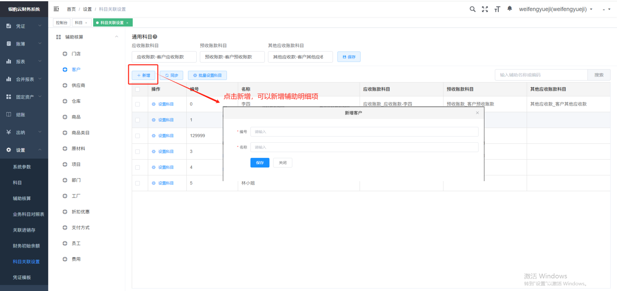The height and width of the screenshot is (291, 617).
Task: Select the 科目关联设置 tab
Action: tap(113, 23)
